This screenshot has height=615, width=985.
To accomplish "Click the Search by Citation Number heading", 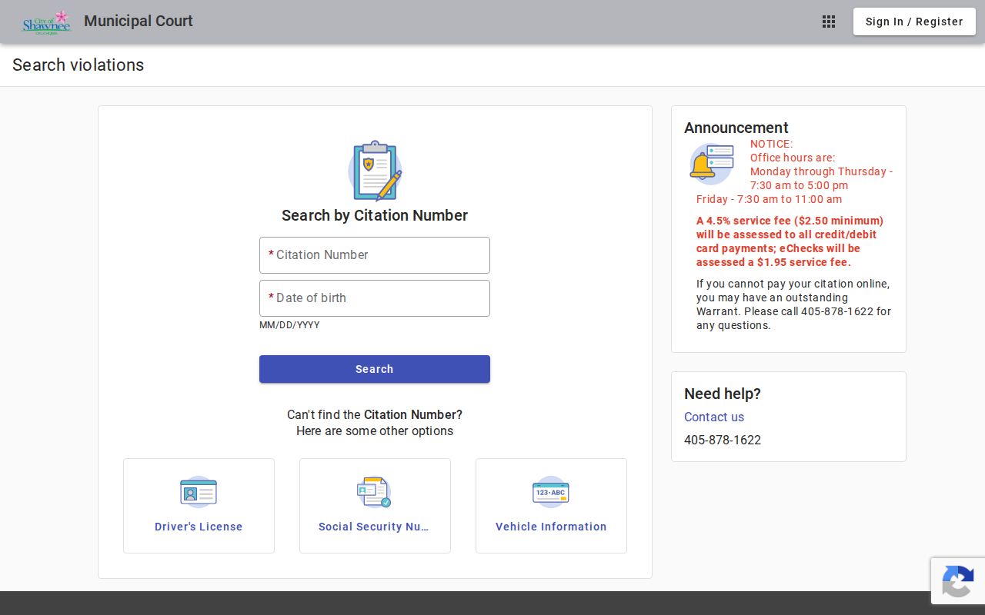I will [x=375, y=215].
